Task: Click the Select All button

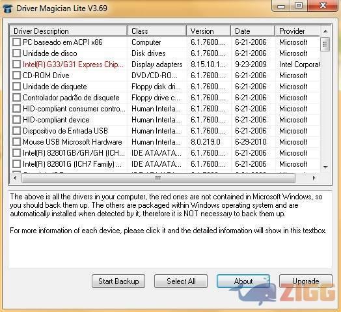Action: 181,281
